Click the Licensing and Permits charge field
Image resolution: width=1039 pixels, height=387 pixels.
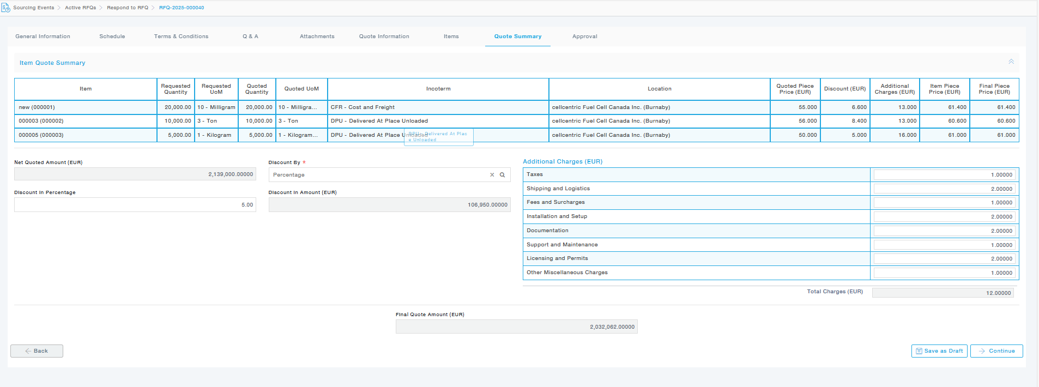944,259
